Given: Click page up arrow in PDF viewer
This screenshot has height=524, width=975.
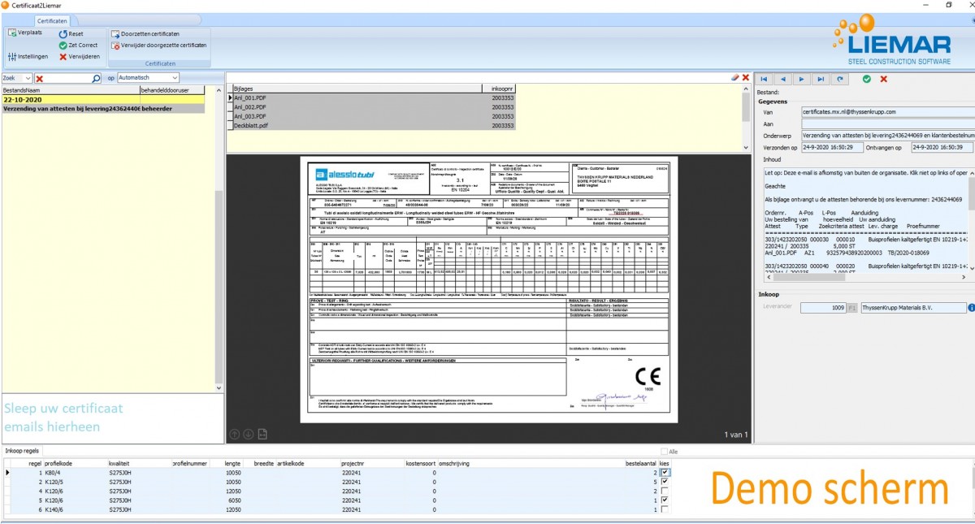Looking at the screenshot, I should tap(236, 435).
